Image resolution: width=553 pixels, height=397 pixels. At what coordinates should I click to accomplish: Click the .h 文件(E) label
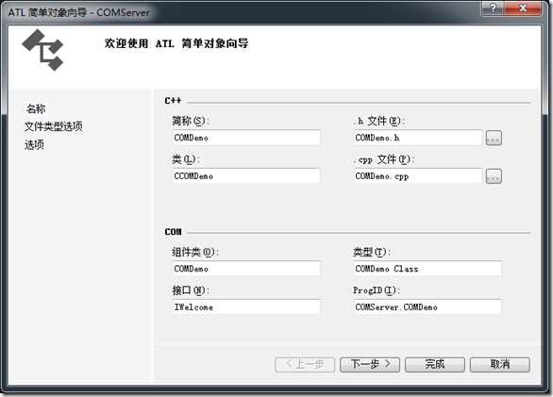[379, 121]
